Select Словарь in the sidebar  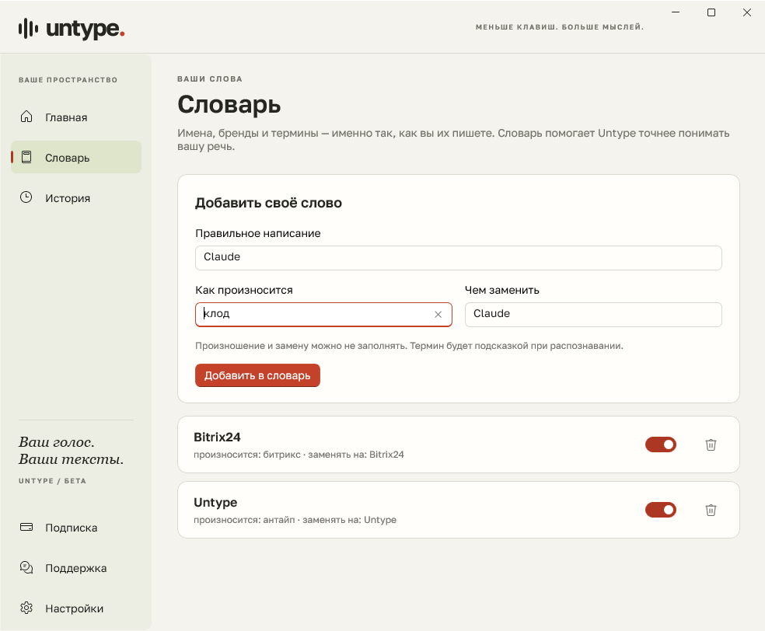[x=76, y=157]
